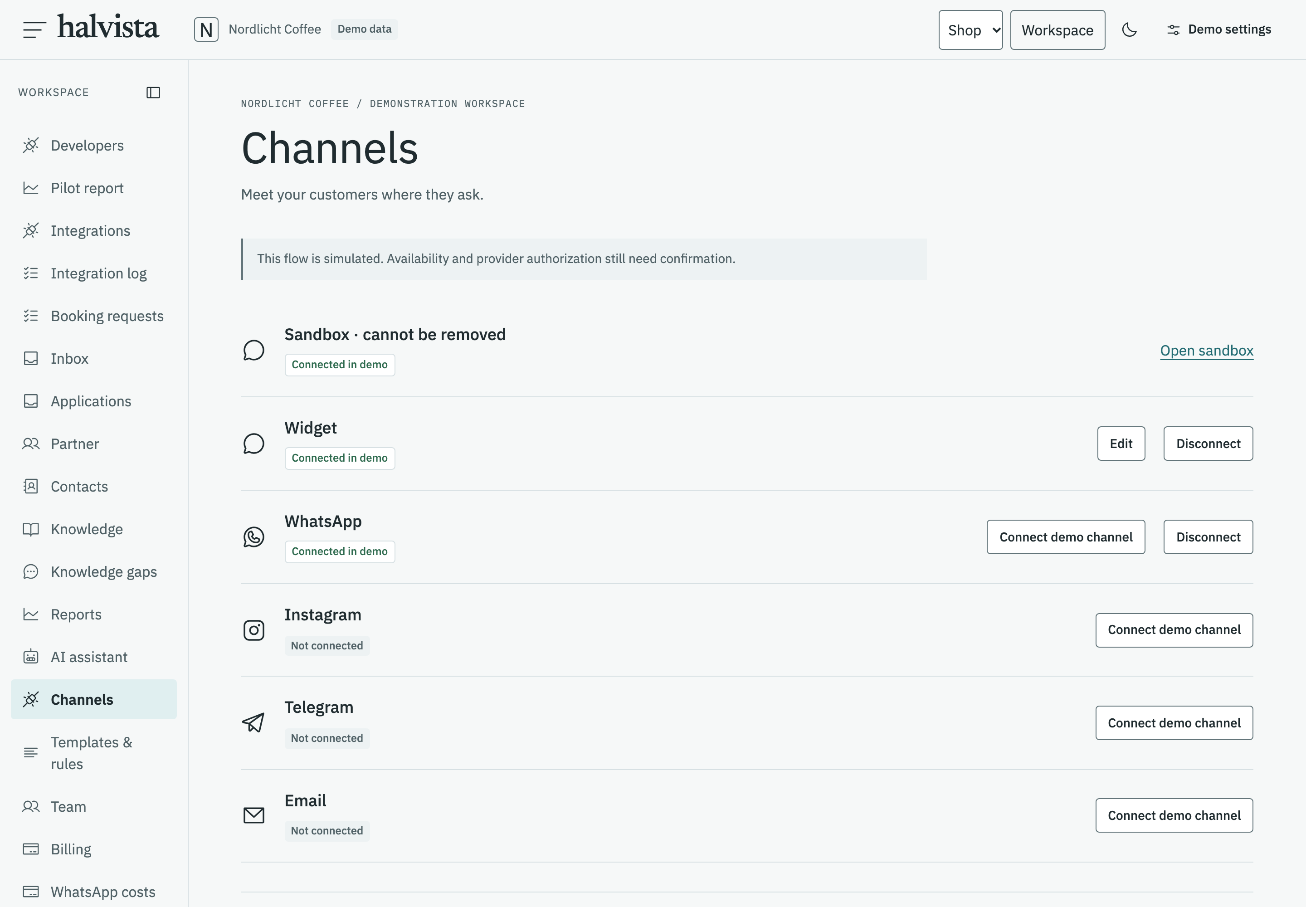
Task: Click the Team people icon
Action: (31, 806)
